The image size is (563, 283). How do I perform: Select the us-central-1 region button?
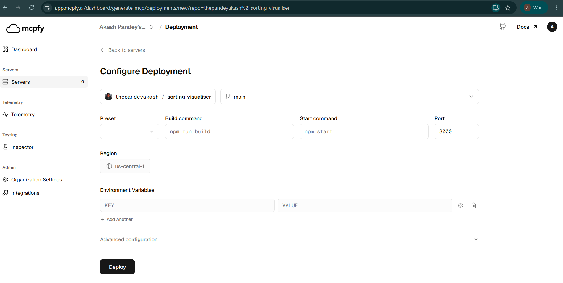pos(125,166)
